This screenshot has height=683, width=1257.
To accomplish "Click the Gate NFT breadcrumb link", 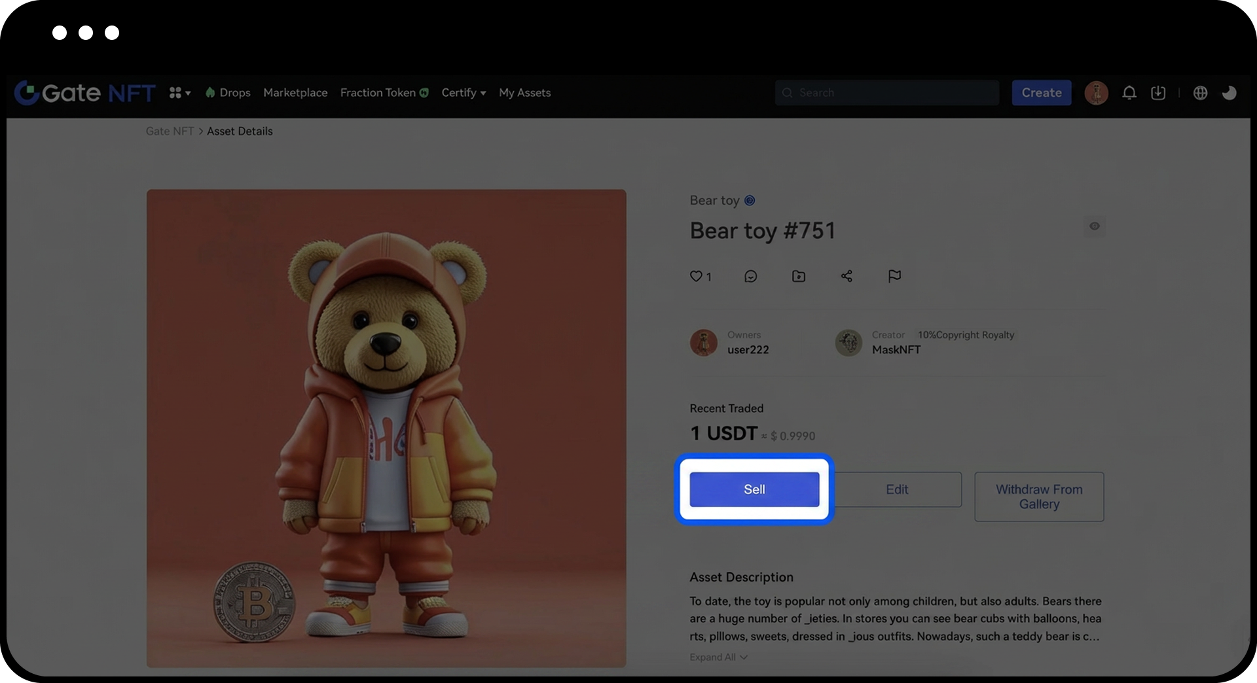I will click(x=170, y=131).
